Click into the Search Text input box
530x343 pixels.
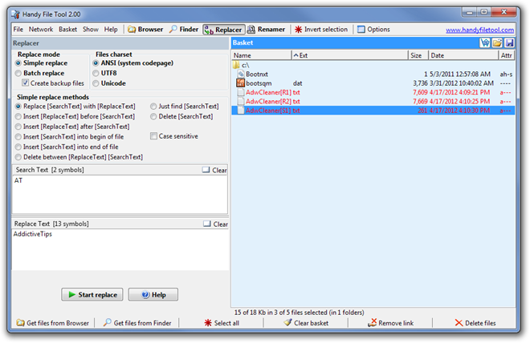(x=120, y=194)
